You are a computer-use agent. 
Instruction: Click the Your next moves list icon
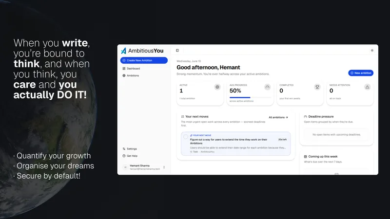point(182,116)
